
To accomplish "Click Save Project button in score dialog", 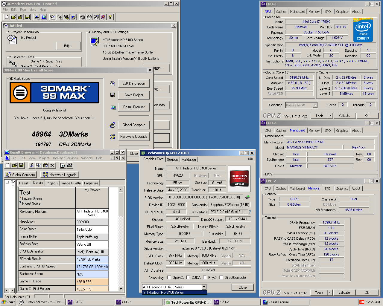I will 134,95.
